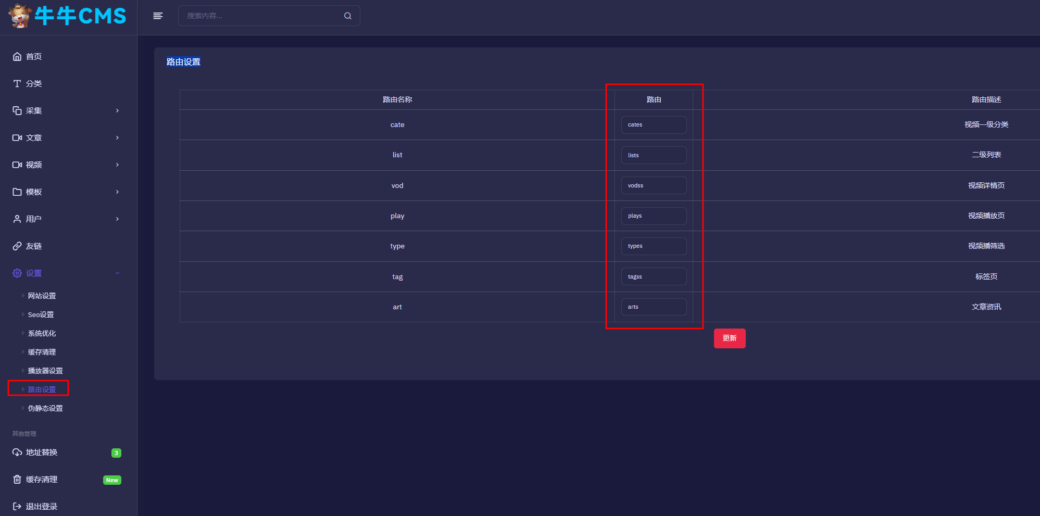The image size is (1040, 516).
Task: Go to Seo设置 link
Action: [41, 314]
